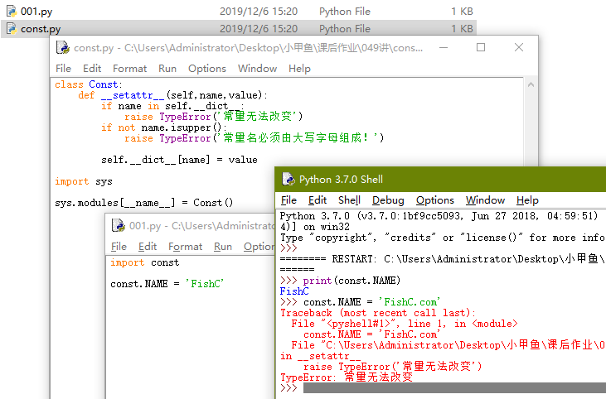
Task: Open the Shell menu in Python Shell
Action: point(349,200)
